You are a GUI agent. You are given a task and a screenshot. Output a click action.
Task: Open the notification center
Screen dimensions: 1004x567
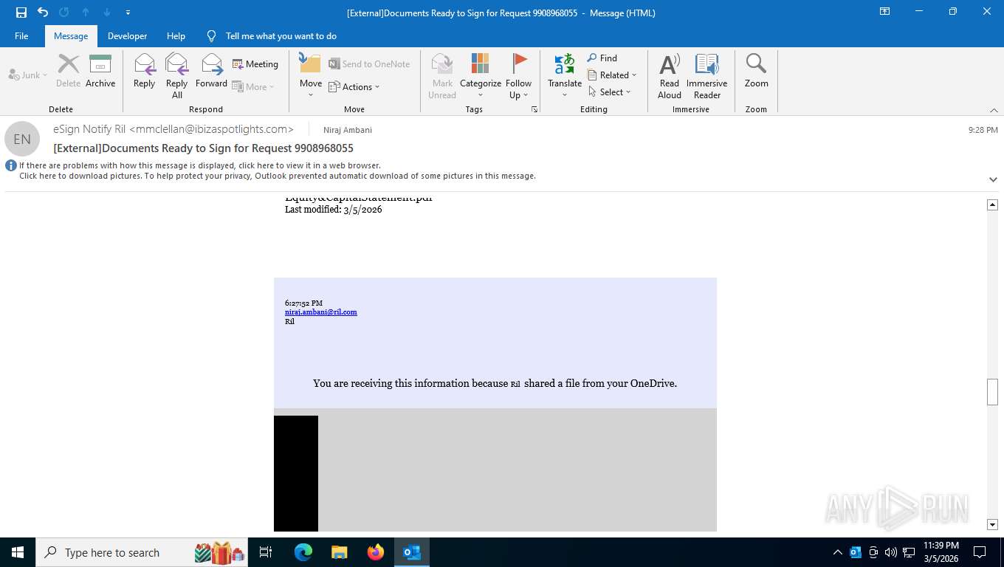(980, 552)
